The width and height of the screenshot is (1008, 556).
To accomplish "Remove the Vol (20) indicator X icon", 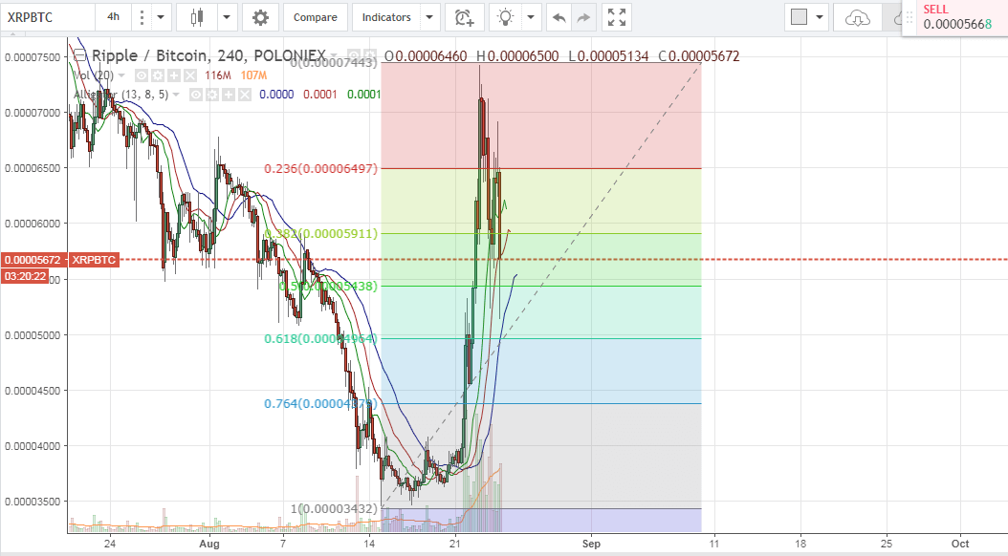I will point(189,75).
